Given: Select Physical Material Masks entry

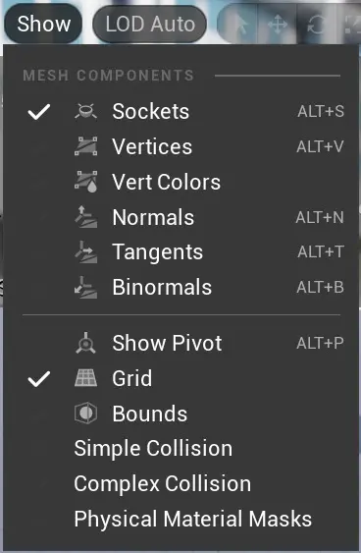Looking at the screenshot, I should (x=193, y=519).
